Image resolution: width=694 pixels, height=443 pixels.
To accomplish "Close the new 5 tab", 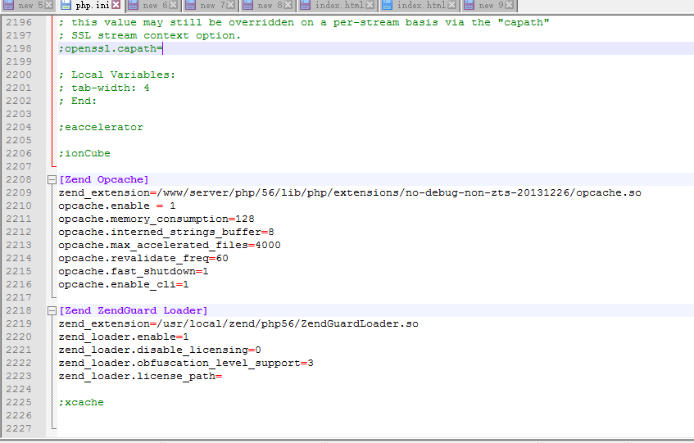I will click(49, 5).
